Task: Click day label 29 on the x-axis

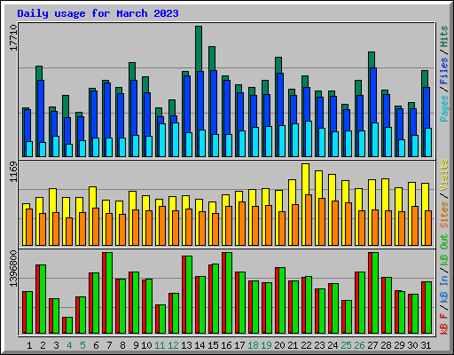Action: pos(399,345)
